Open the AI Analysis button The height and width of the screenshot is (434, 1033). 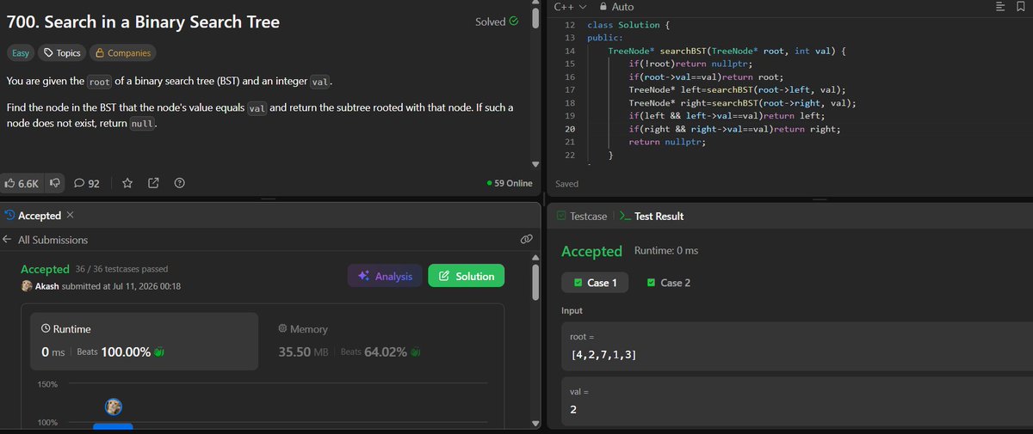(x=385, y=276)
